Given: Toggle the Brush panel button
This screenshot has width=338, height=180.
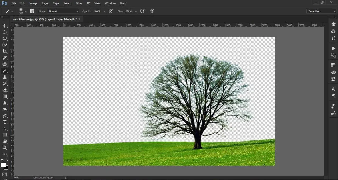Looking at the screenshot, I should point(32,11).
